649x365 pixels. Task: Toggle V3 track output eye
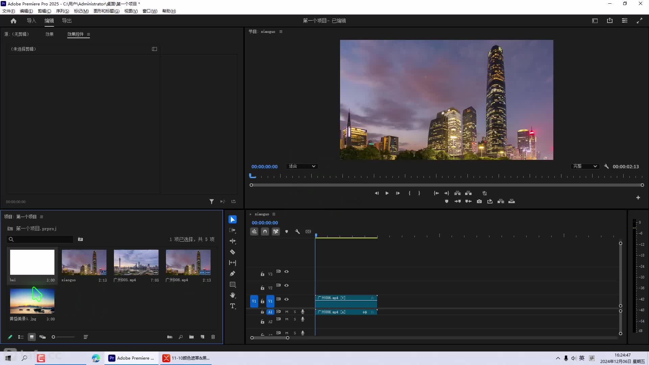(x=287, y=272)
